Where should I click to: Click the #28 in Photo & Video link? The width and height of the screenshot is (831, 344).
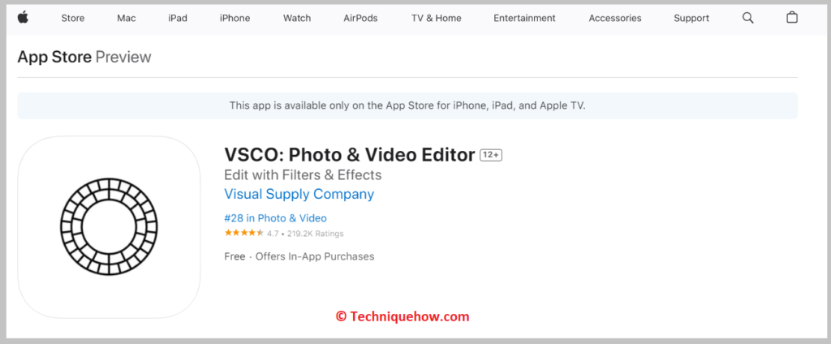point(276,218)
